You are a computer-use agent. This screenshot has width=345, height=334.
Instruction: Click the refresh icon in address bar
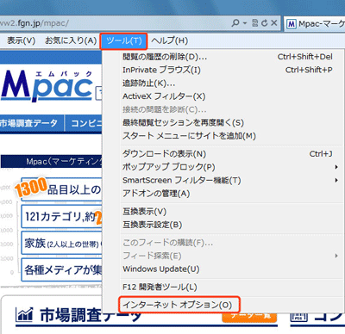[264, 23]
